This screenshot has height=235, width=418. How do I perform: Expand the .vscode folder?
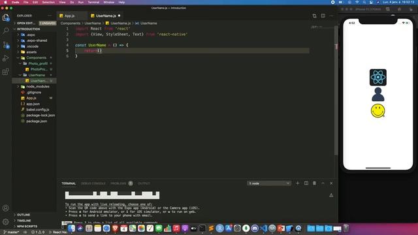click(34, 46)
